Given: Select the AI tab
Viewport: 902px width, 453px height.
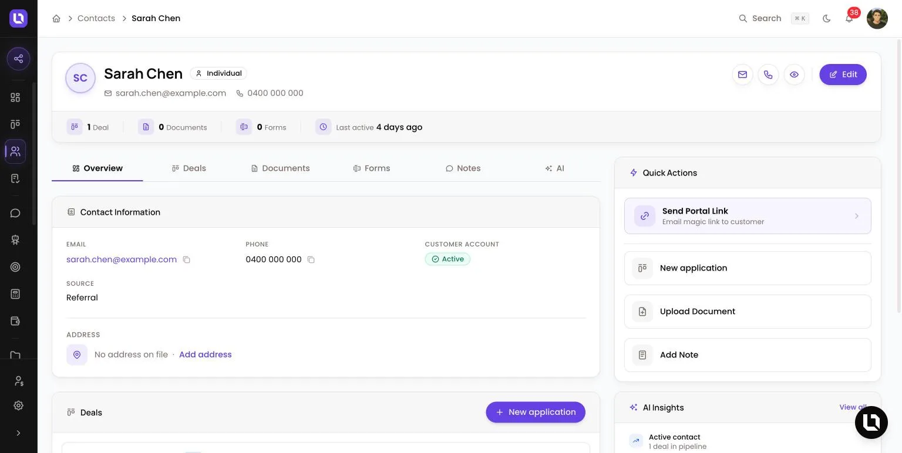Looking at the screenshot, I should pos(555,168).
